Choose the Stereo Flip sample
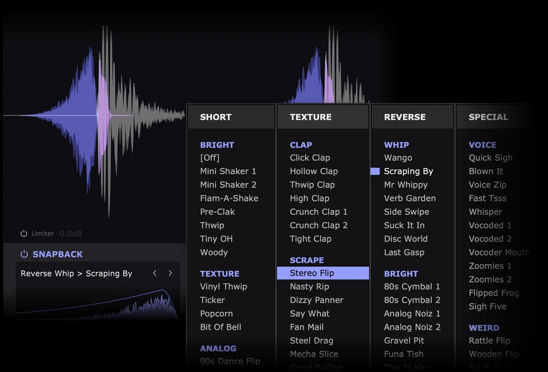 [312, 273]
